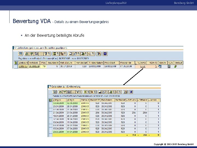Click binoculars Find icon in Detaildaten toolbar

click(x=69, y=92)
